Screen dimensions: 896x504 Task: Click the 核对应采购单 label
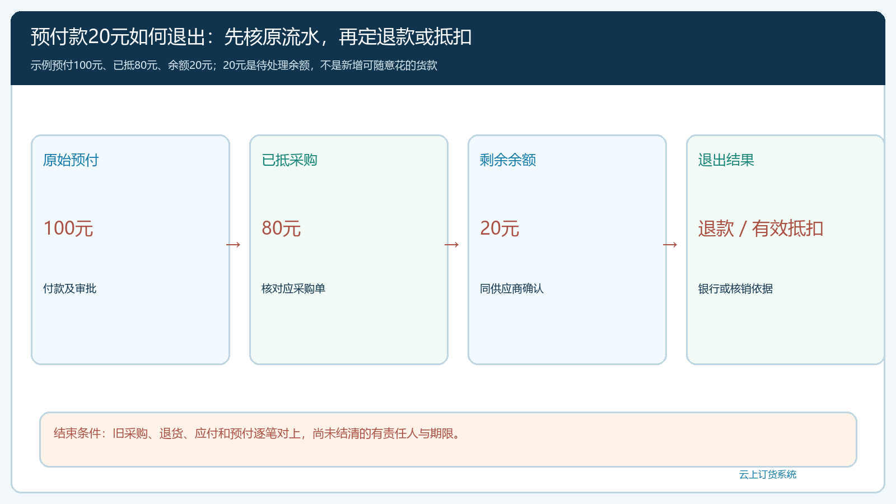pyautogui.click(x=293, y=289)
